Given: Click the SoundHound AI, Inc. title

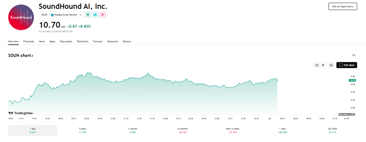Looking at the screenshot, I should [x=73, y=6].
